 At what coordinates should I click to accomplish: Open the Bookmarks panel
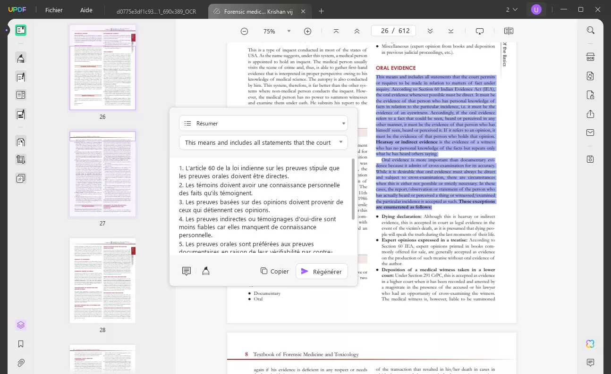point(20,344)
